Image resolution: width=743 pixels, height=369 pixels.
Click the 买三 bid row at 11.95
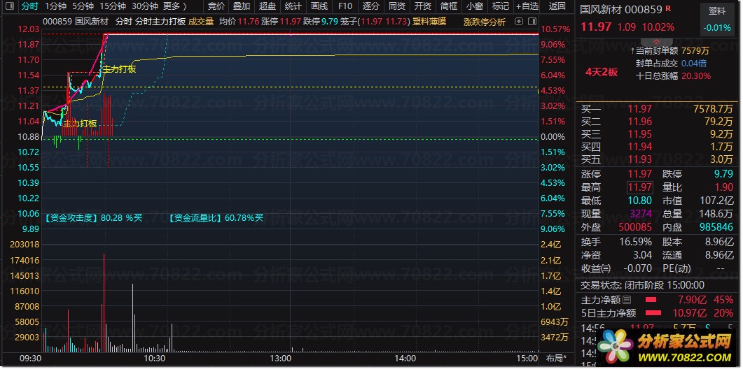(658, 134)
